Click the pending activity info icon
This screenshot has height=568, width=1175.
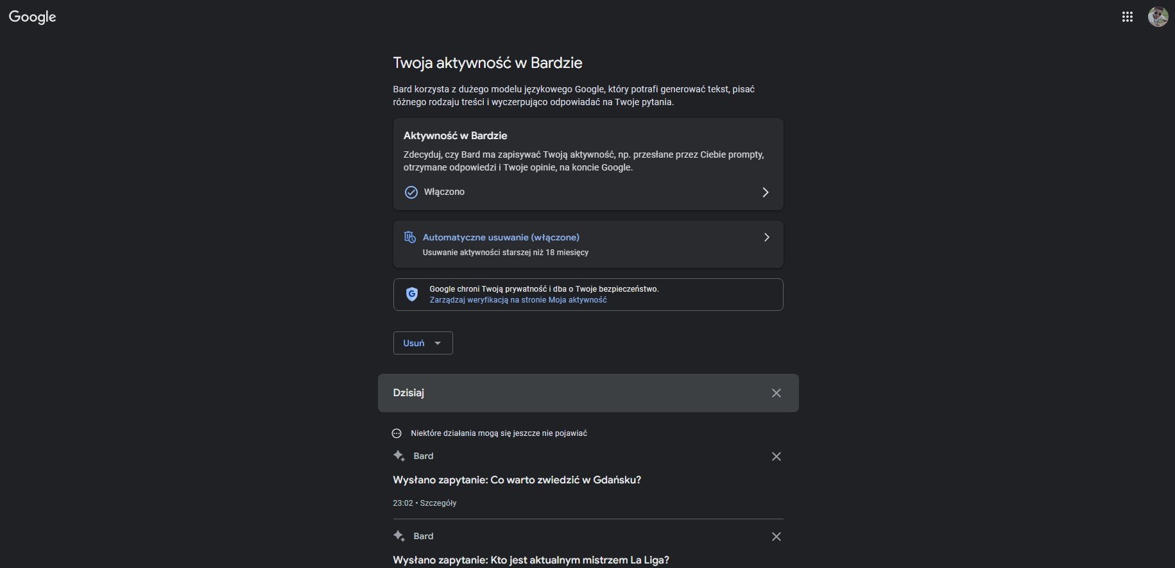click(397, 433)
